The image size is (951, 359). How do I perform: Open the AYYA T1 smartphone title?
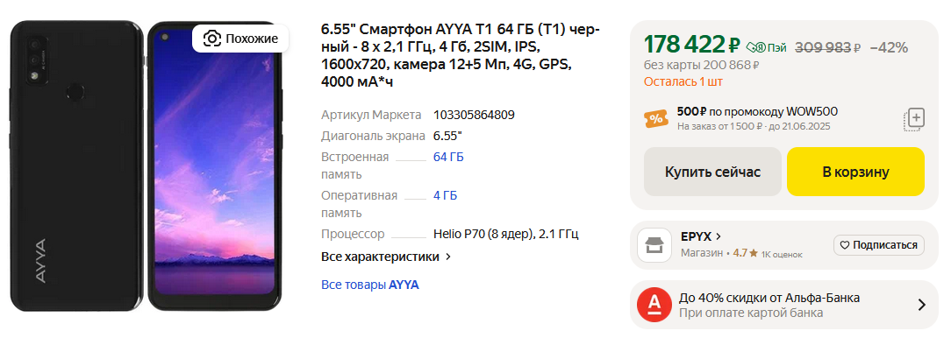pyautogui.click(x=461, y=56)
